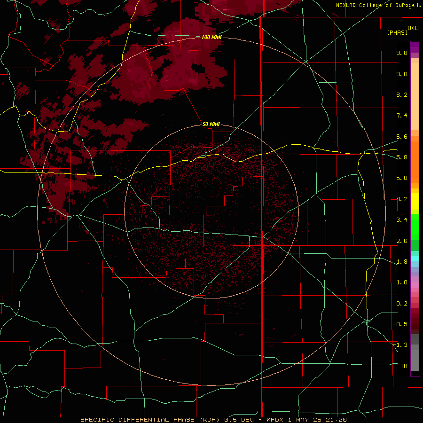
Task: Pick the pink segment of the color bar
Action: [x=415, y=285]
